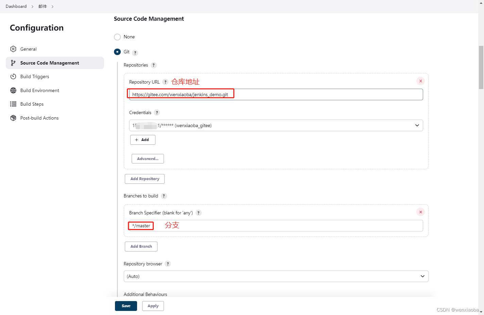This screenshot has height=315, width=484.
Task: Click the Dashboard breadcrumb link
Action: click(x=16, y=6)
